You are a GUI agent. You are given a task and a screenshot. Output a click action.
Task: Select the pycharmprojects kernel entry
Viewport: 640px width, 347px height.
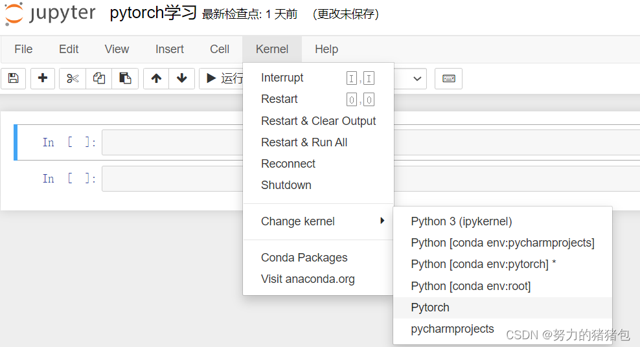tap(503, 329)
